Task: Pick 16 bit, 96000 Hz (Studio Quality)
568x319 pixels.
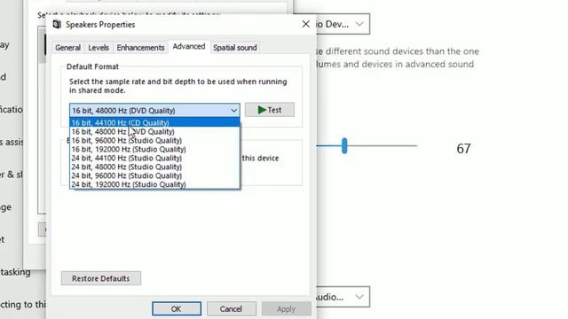Action: tap(154, 140)
